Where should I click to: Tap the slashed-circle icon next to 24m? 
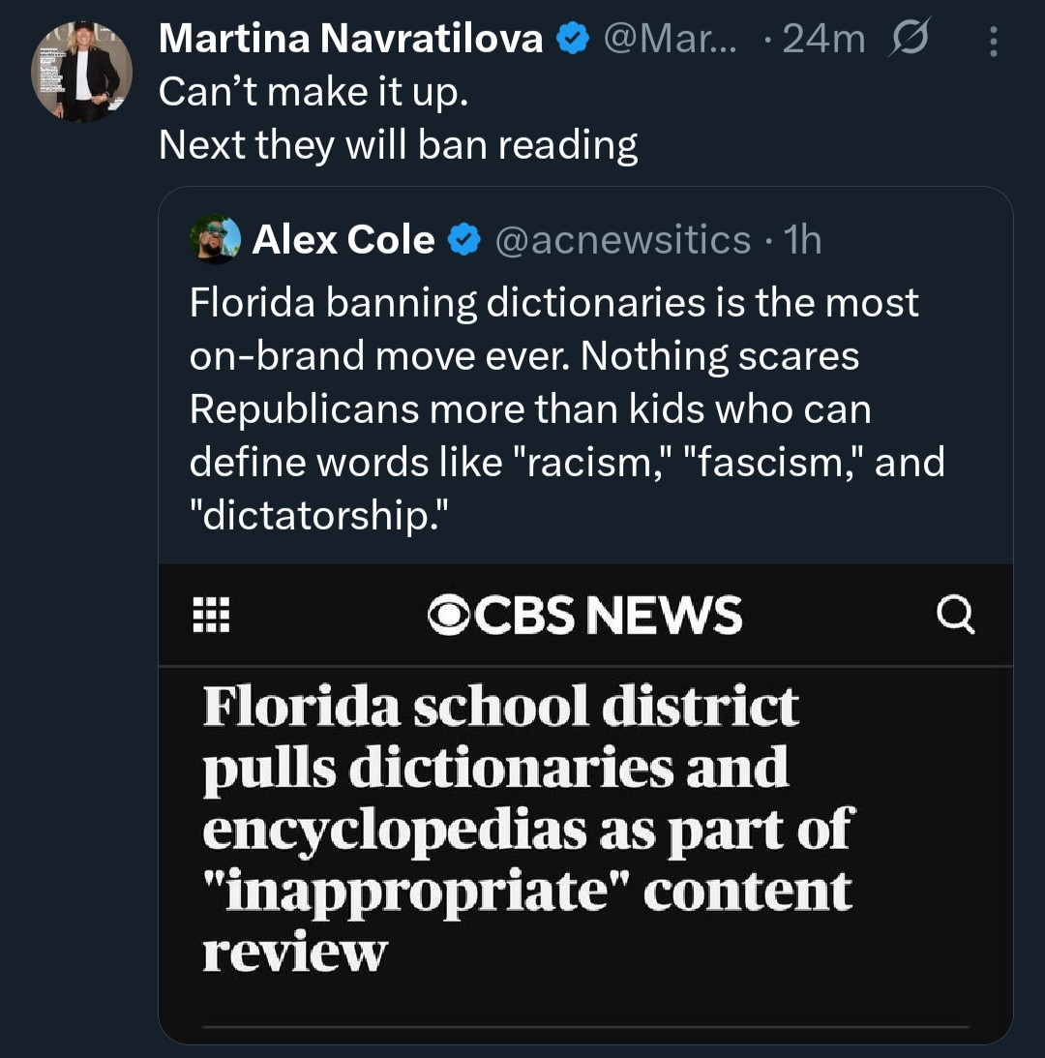(x=907, y=39)
